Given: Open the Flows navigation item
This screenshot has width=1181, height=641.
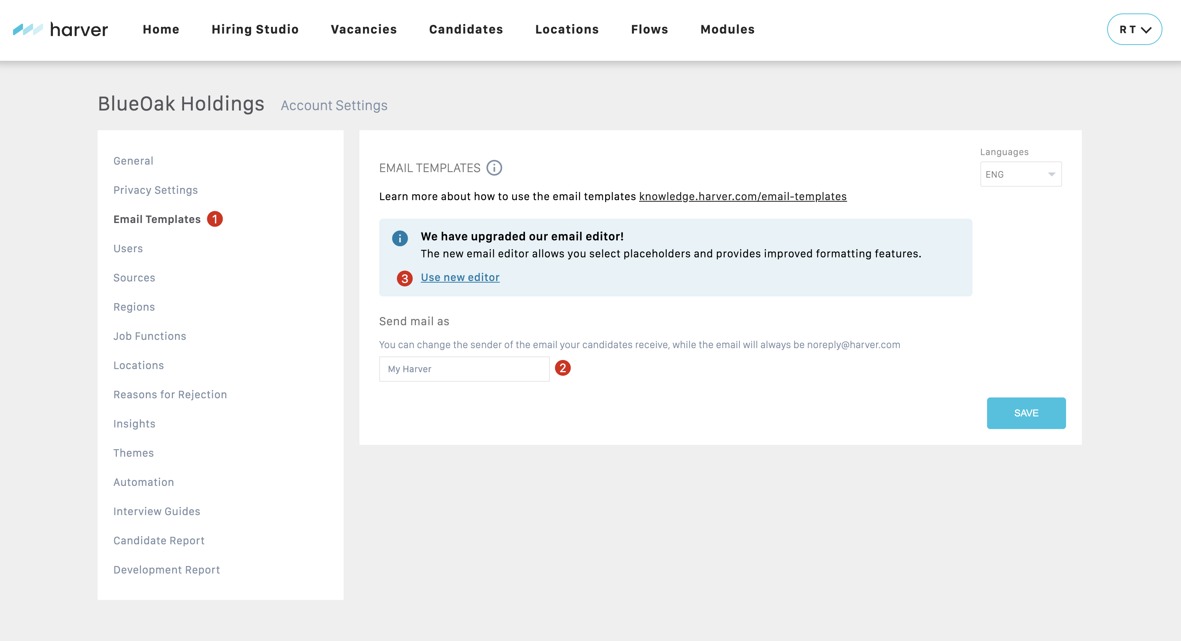Looking at the screenshot, I should coord(649,29).
